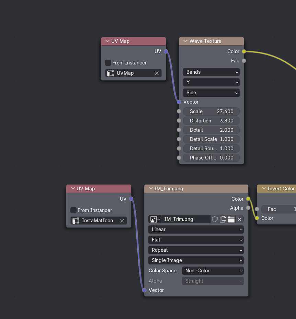Click the IM_Trim.png image name field
Screen dimensions: 296x319
[185, 219]
